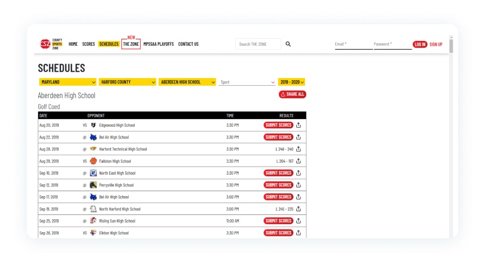The width and height of the screenshot is (485, 264).
Task: Share the Rising Sun High School game
Action: 299,221
